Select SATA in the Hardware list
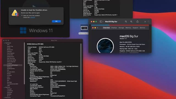Screen dimensions: 176x99 9,79
